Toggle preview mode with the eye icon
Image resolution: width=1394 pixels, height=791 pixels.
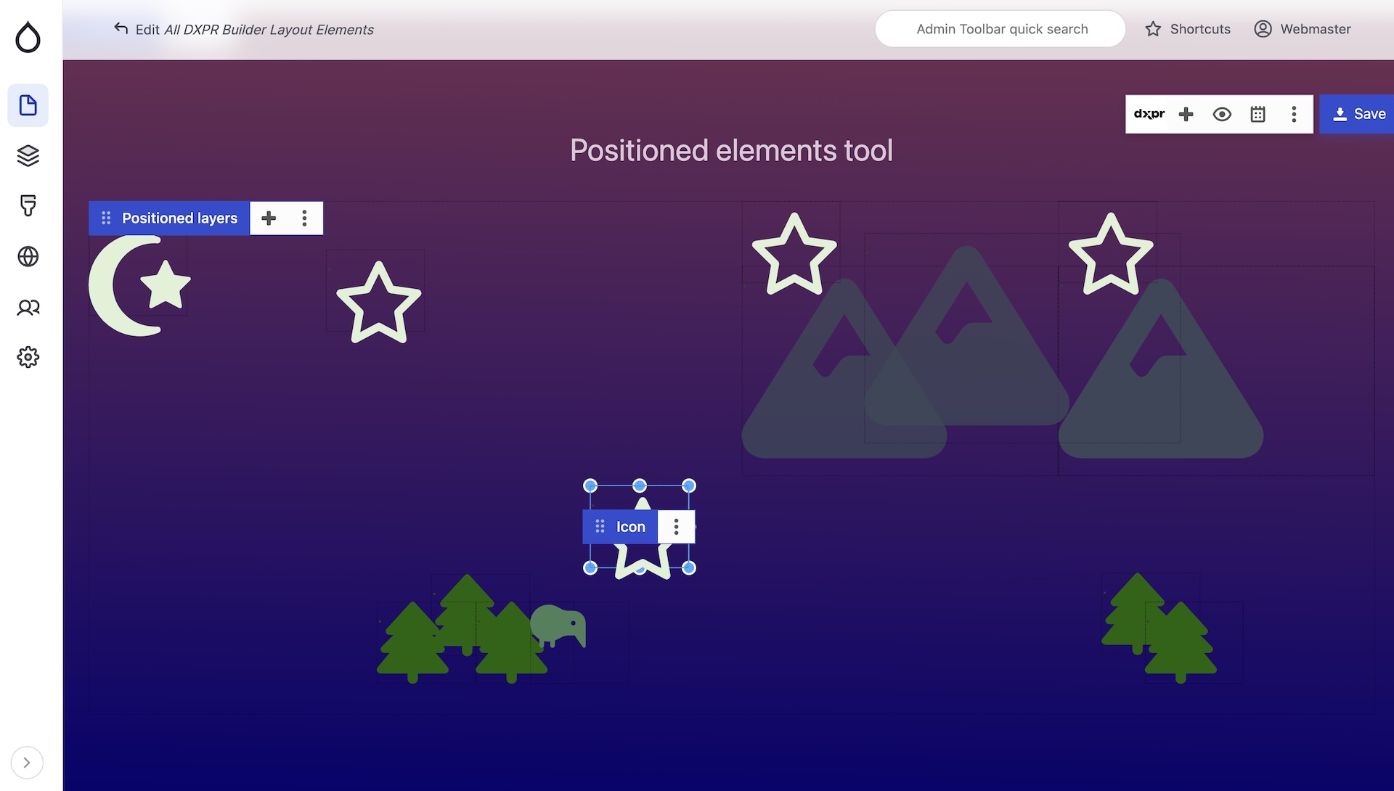click(1222, 114)
